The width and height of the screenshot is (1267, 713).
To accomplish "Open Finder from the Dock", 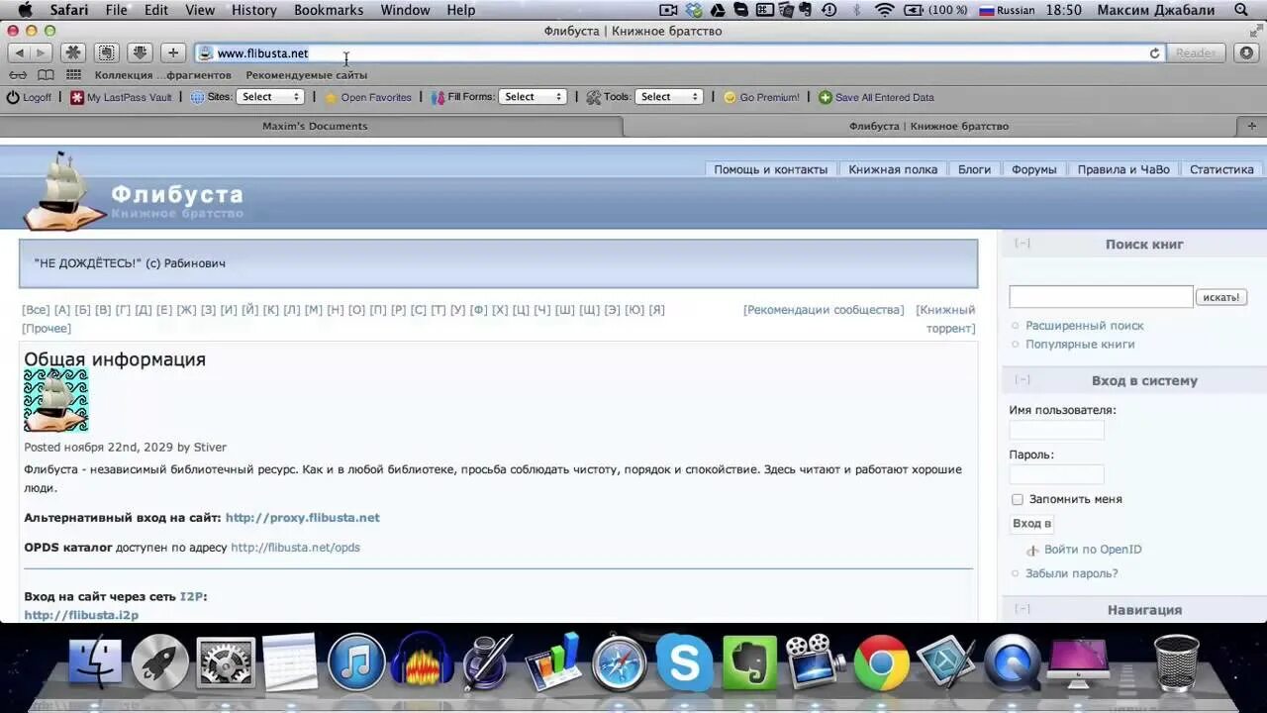I will click(x=95, y=662).
